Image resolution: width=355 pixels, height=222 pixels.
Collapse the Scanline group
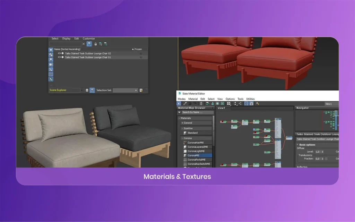182,128
